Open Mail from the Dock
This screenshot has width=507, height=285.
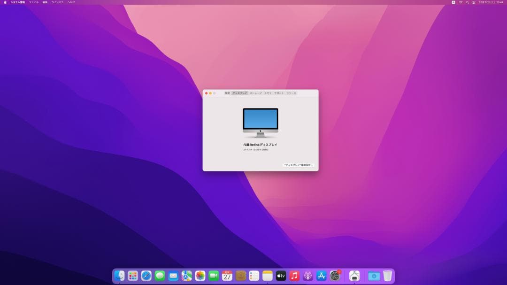[x=173, y=276]
